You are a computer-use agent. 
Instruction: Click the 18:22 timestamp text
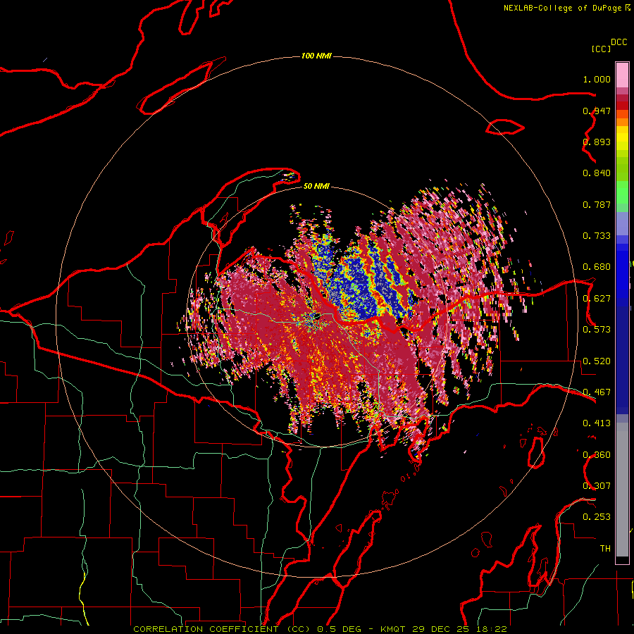pos(491,629)
